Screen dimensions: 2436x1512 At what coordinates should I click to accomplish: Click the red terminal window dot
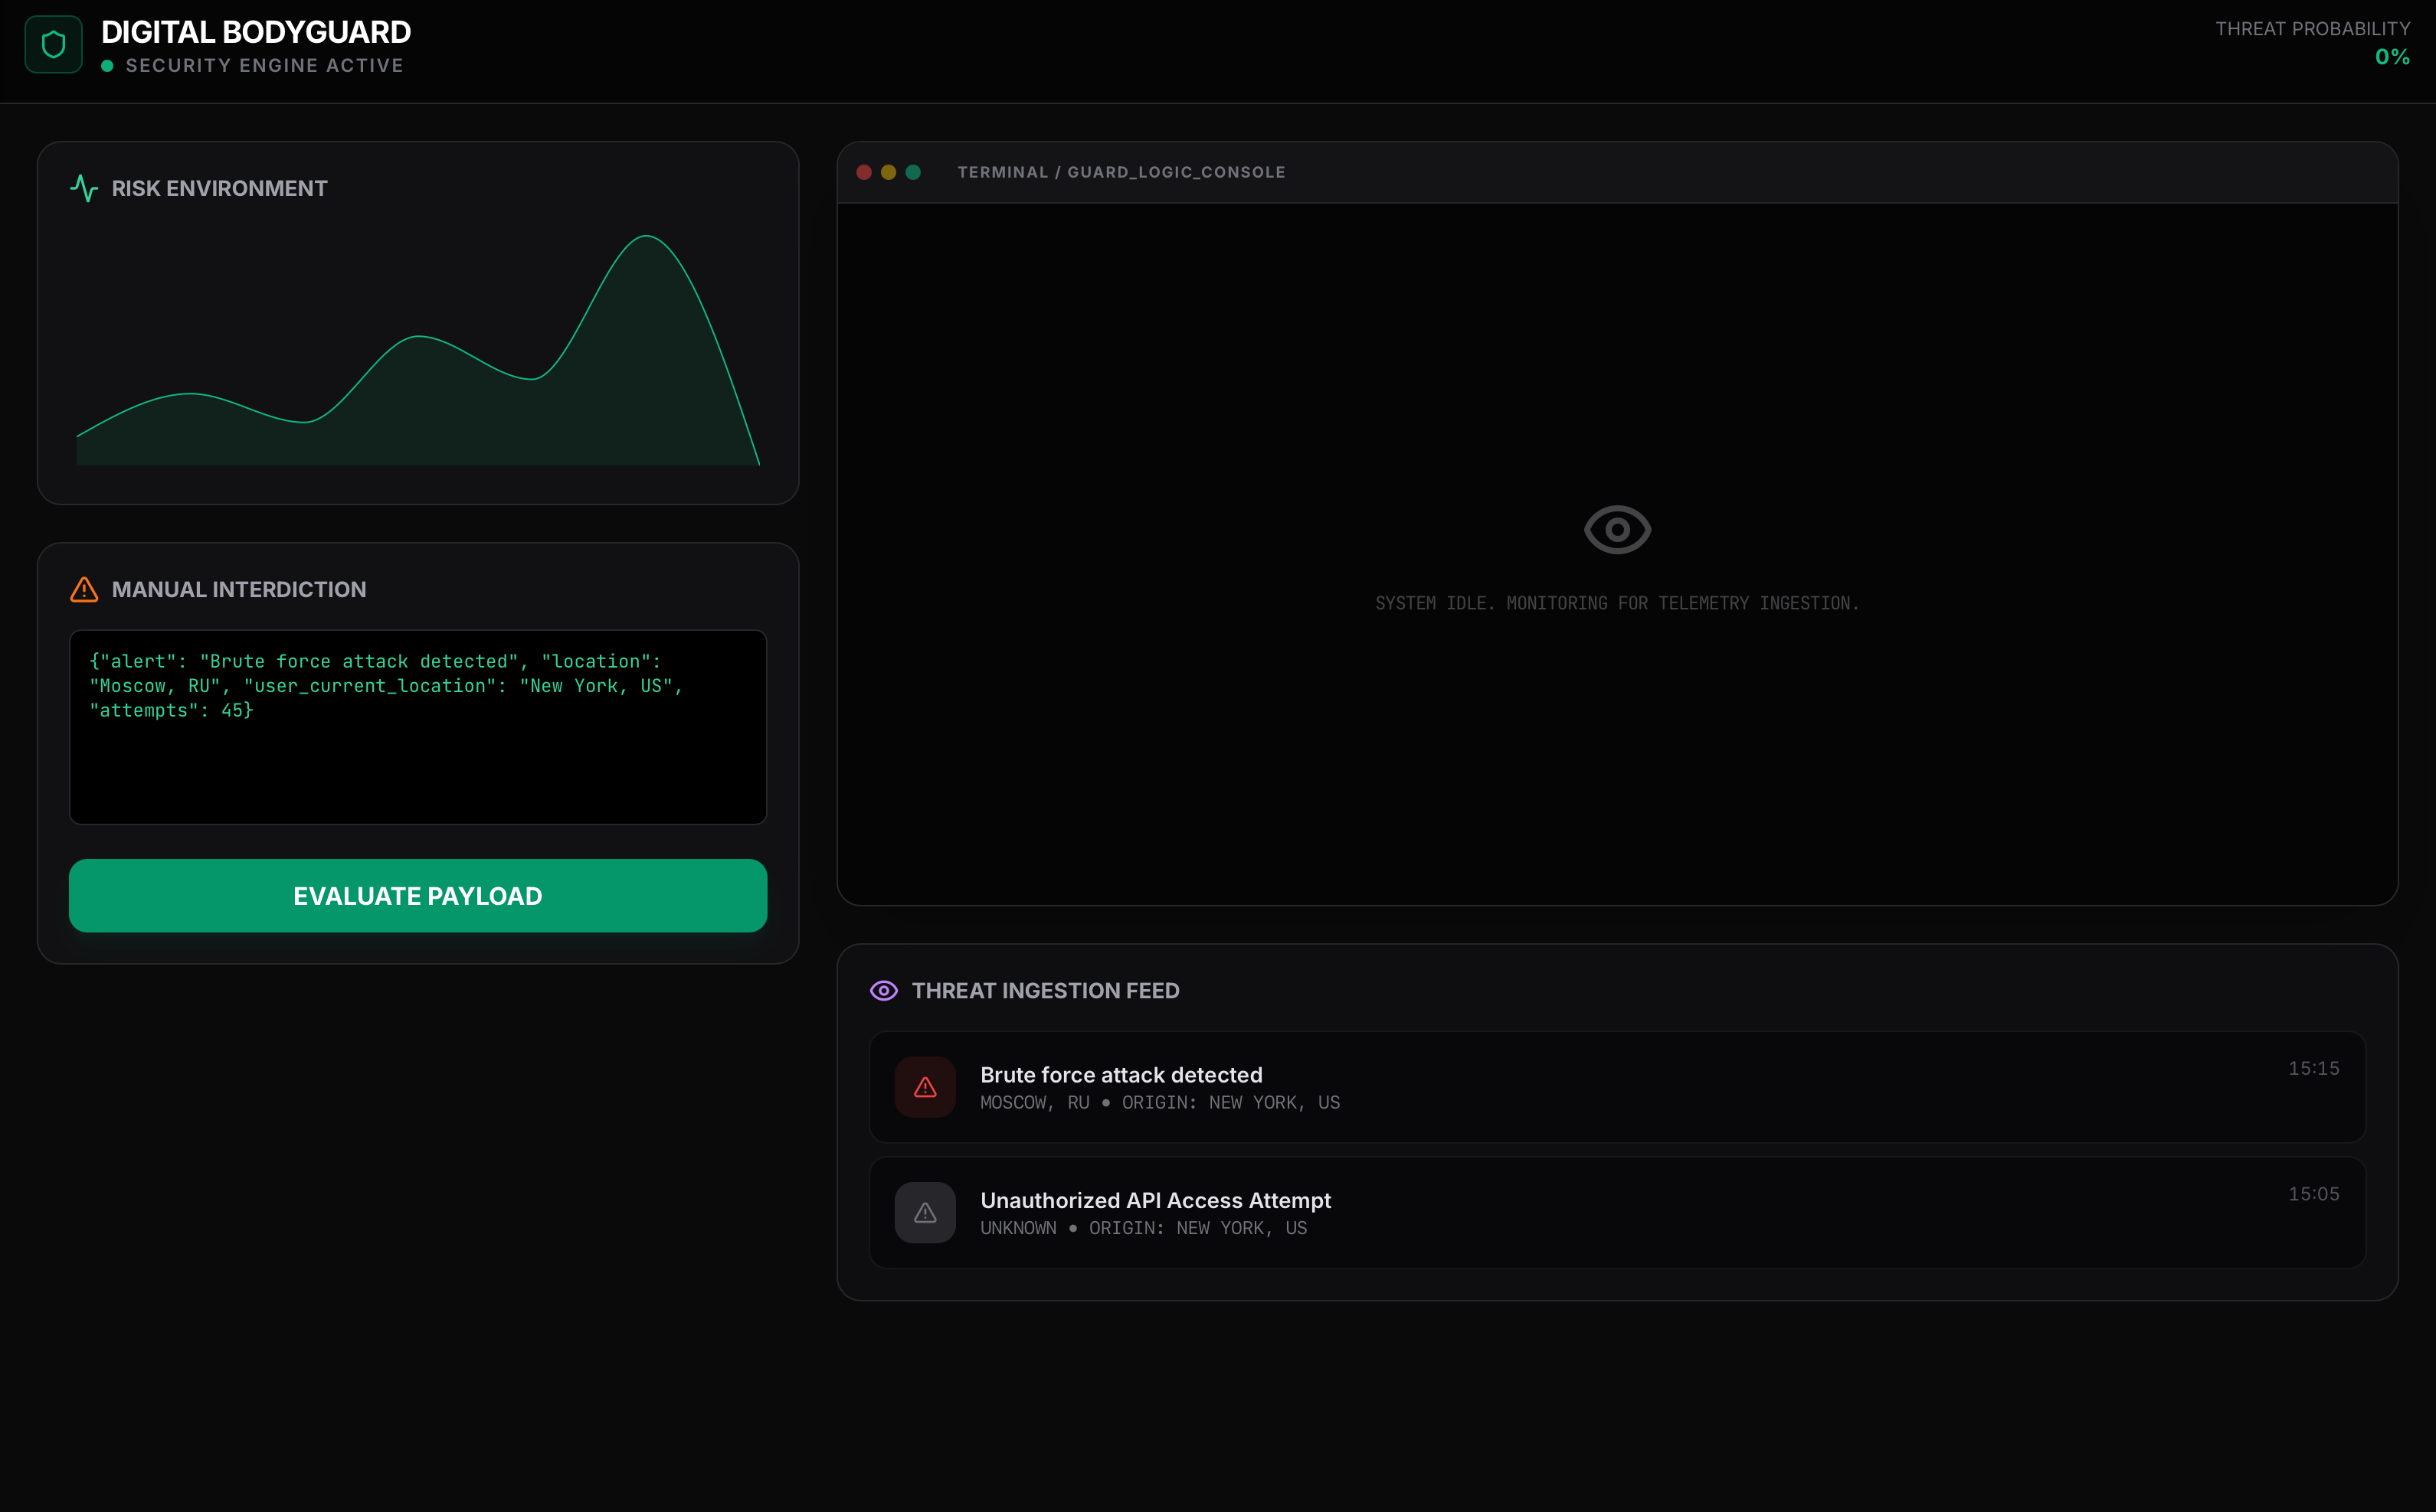[864, 172]
